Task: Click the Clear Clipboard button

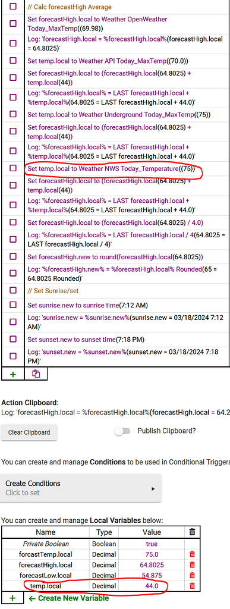Action: tap(29, 432)
